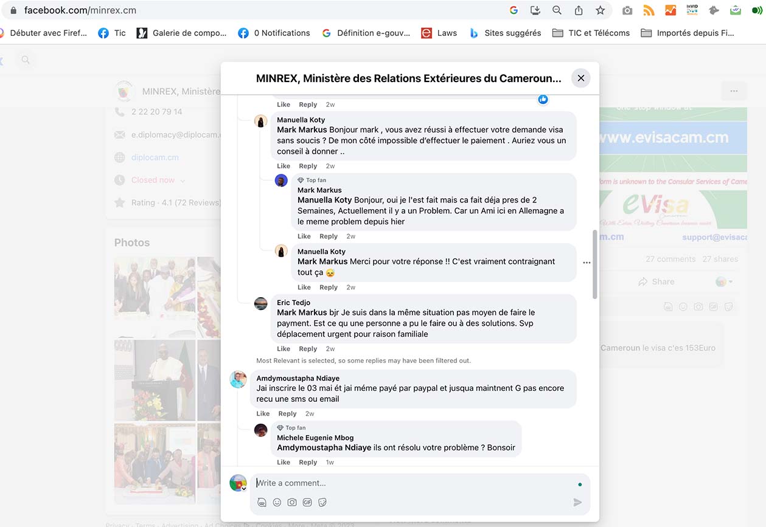Reply to Amdymoustapha Ndiaye's comment
The width and height of the screenshot is (766, 527).
click(x=287, y=414)
